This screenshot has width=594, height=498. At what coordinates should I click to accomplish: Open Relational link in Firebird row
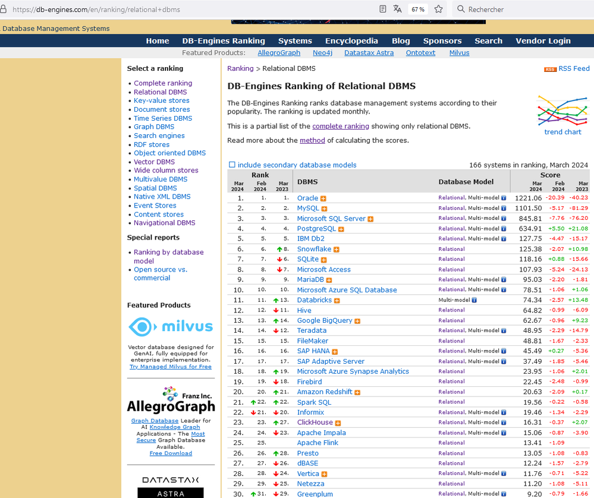pyautogui.click(x=451, y=382)
